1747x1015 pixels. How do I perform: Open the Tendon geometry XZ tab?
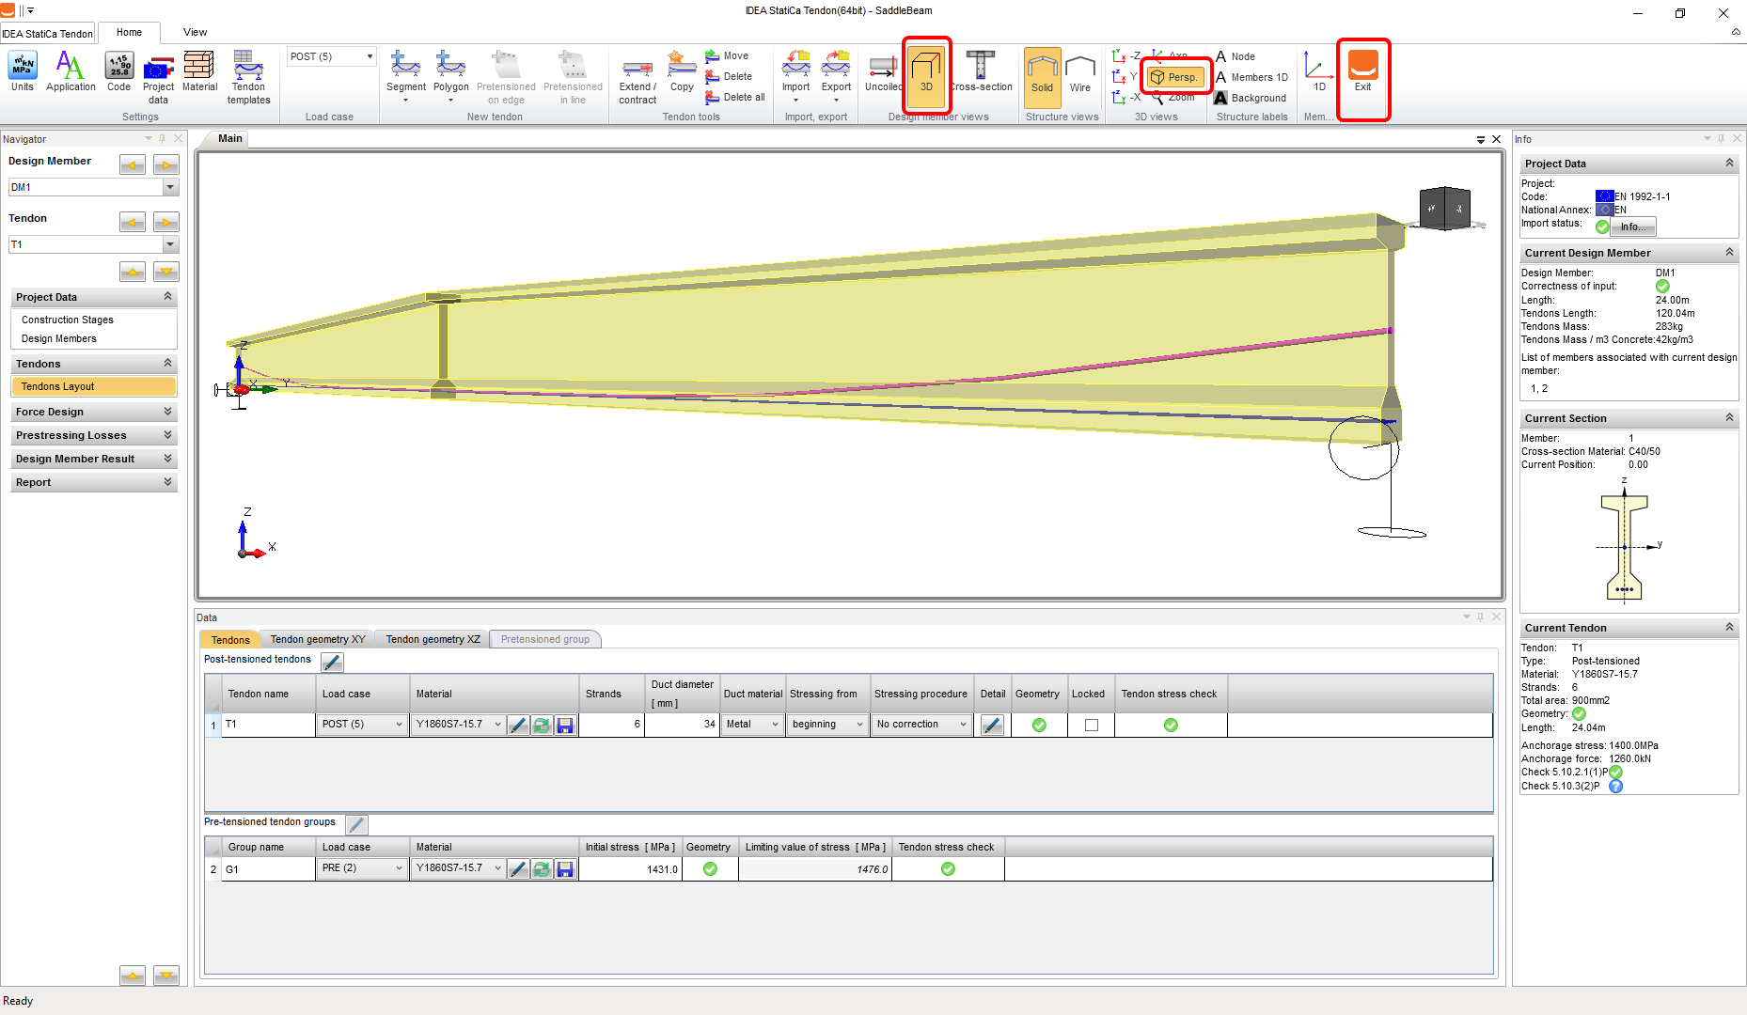(x=433, y=639)
